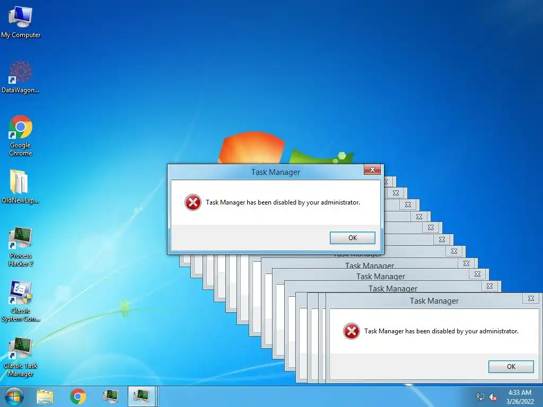
Task: Open Chrome from the taskbar
Action: click(78, 396)
